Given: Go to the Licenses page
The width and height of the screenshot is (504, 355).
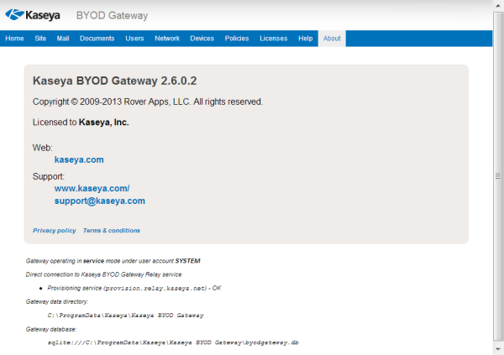Looking at the screenshot, I should 274,39.
